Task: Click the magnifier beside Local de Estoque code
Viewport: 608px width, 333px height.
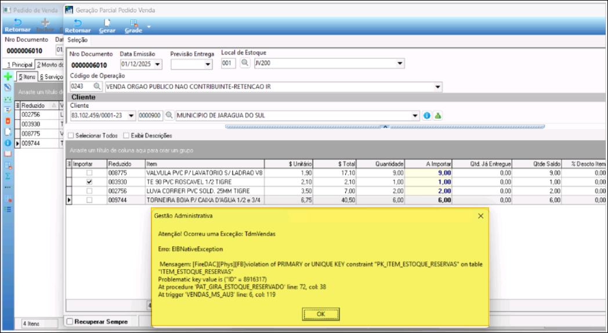Action: coord(245,63)
